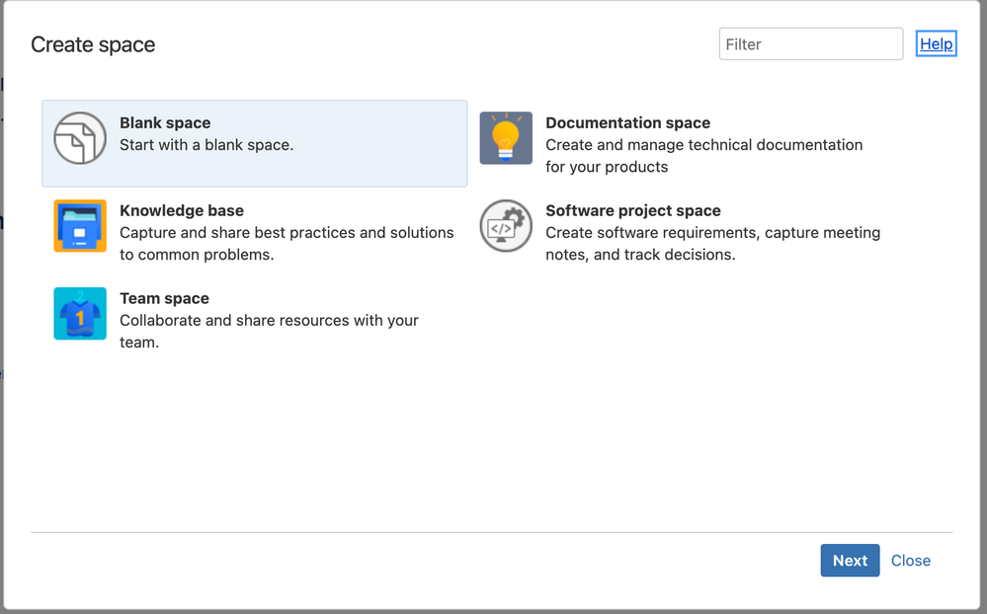Close the Create space dialog

(910, 561)
